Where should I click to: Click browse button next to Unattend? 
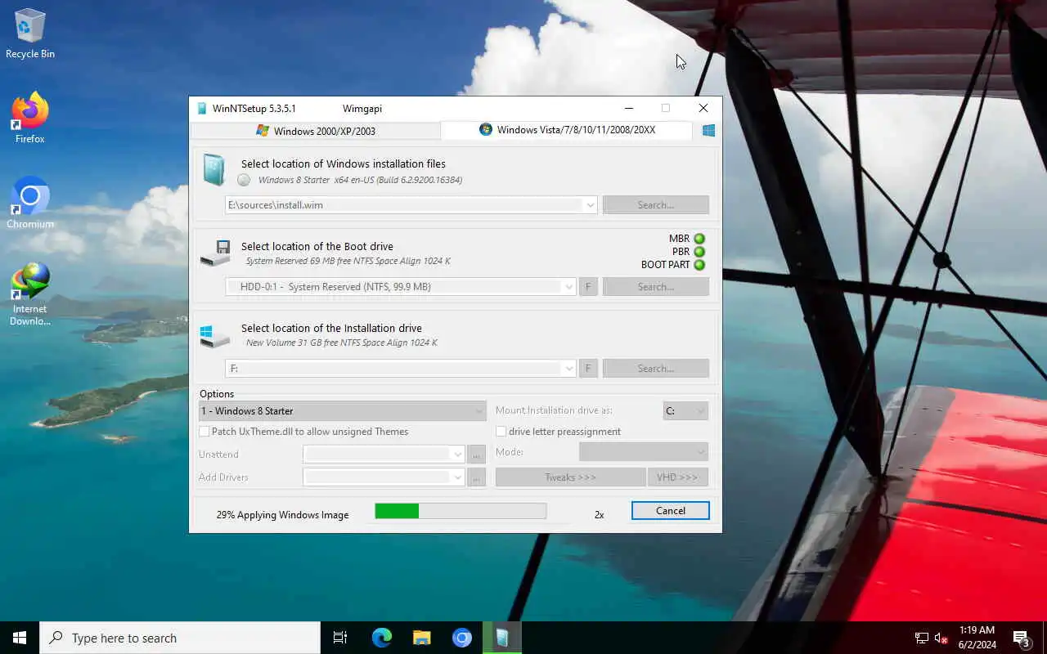coord(477,455)
